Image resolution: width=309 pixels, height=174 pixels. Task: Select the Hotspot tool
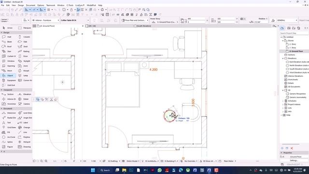pos(25,142)
